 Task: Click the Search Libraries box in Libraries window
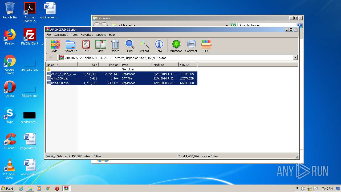267,25
